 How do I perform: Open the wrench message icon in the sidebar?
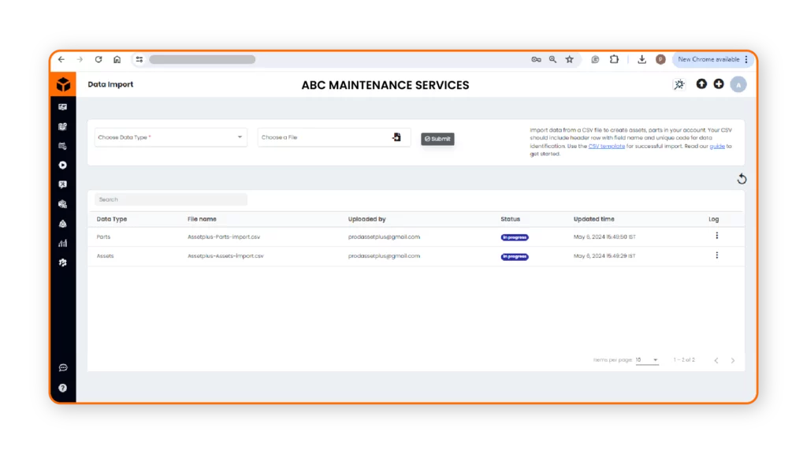(63, 184)
